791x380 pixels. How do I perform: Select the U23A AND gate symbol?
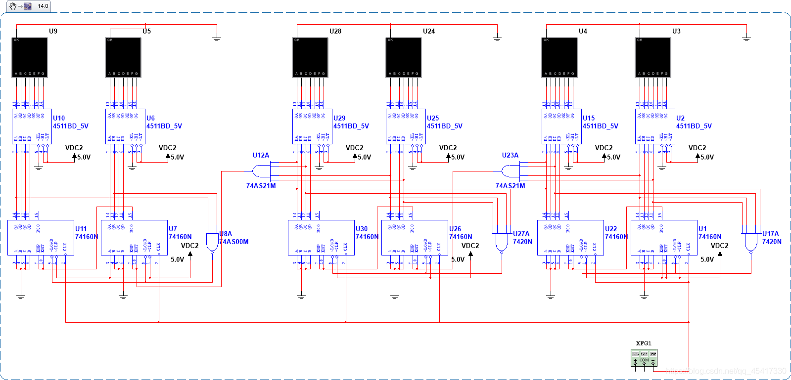511,171
